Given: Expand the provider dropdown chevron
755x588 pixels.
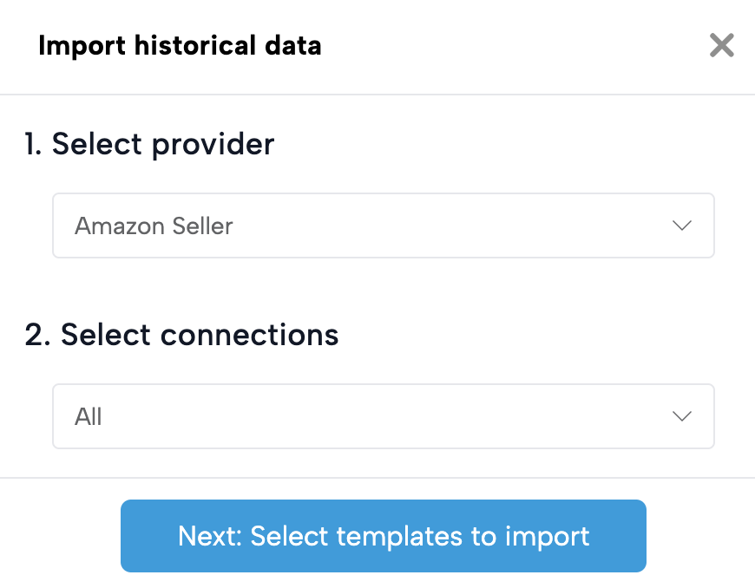Looking at the screenshot, I should click(x=682, y=225).
